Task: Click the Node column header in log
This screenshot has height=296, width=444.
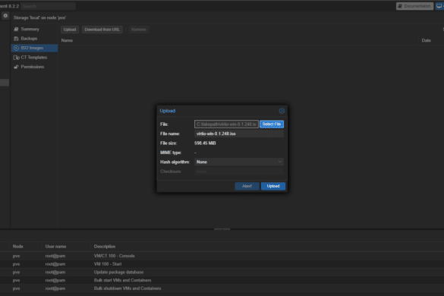Action: 26,247
